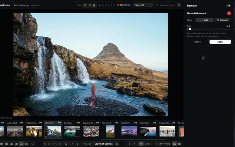
Task: Click the Previous settings button
Action: (x=87, y=144)
